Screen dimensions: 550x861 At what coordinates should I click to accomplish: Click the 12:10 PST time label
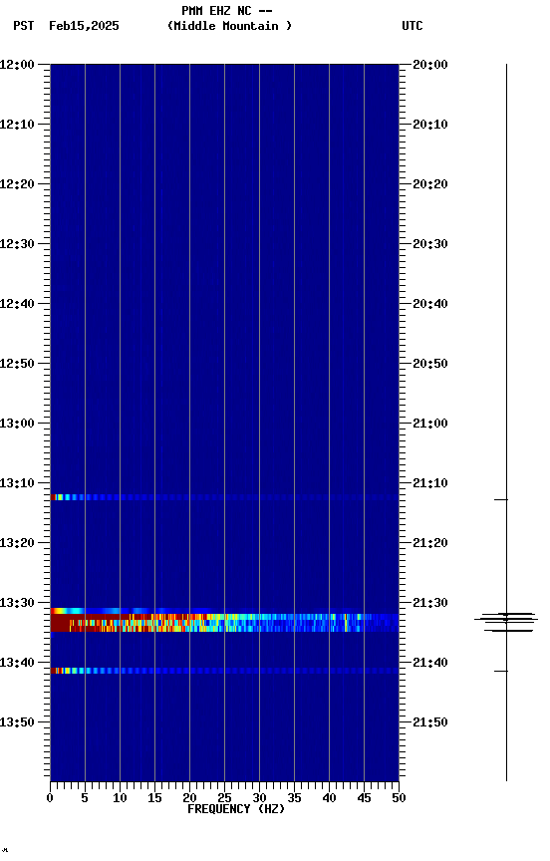tap(17, 125)
